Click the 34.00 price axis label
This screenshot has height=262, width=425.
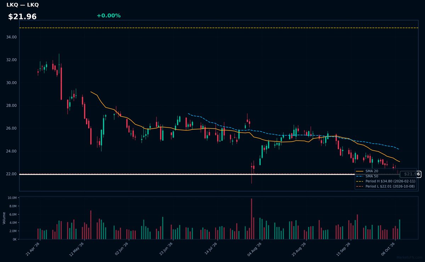[x=12, y=37]
